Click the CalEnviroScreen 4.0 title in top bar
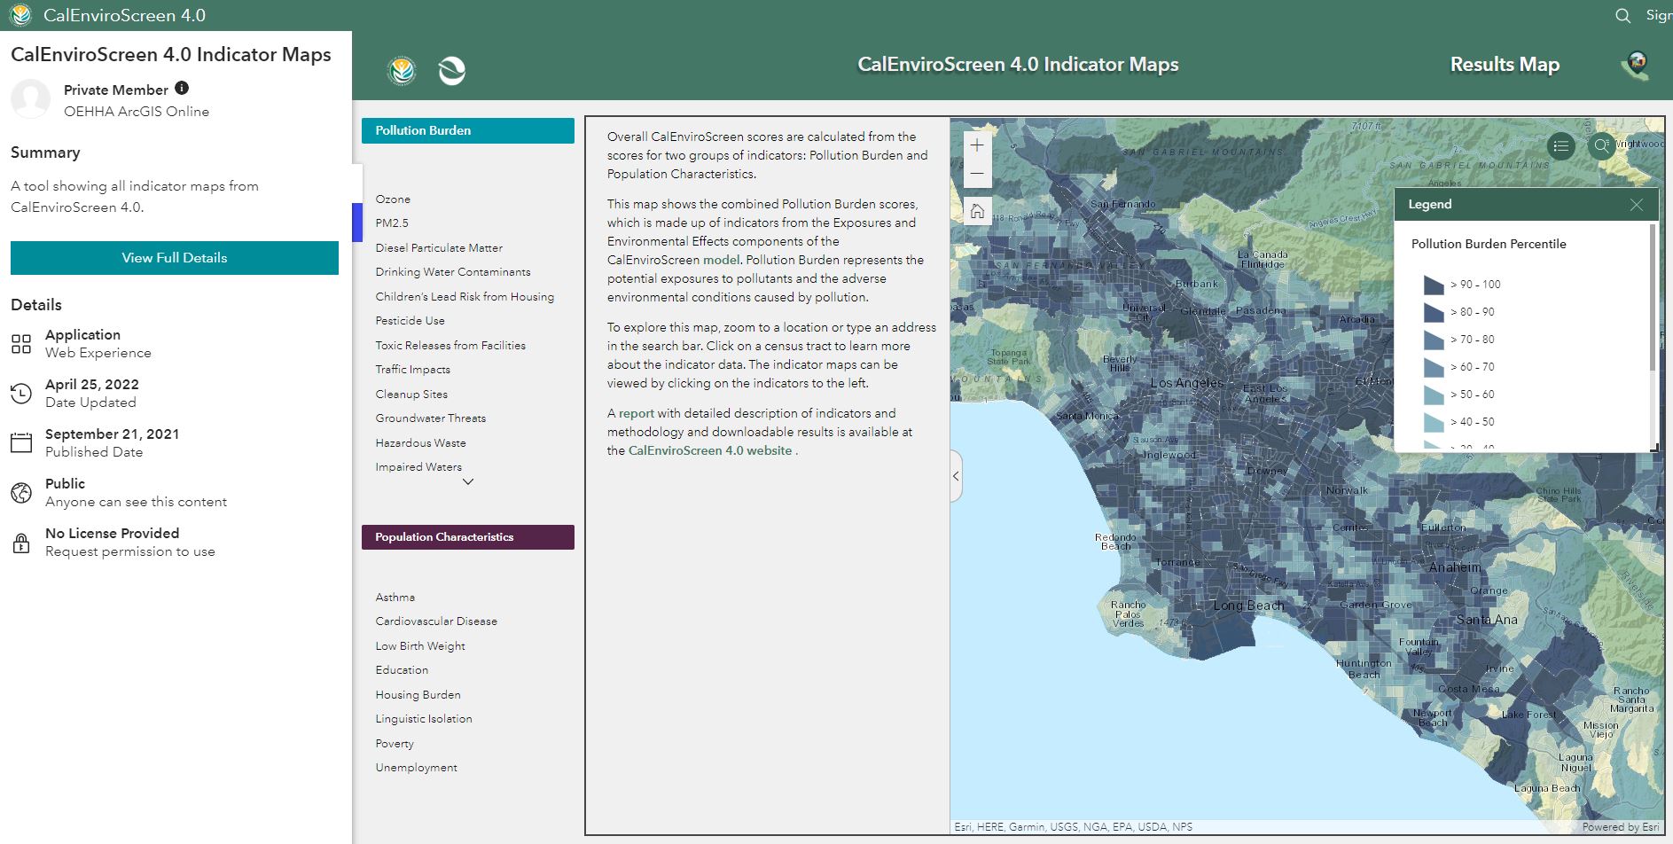Screen dimensions: 1673x844 [124, 15]
